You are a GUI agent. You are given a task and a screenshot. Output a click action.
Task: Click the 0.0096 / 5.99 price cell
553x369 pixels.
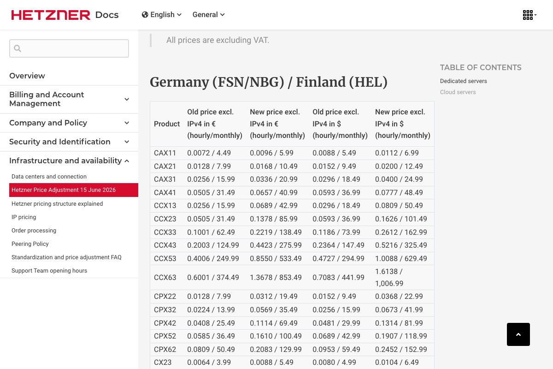point(277,153)
